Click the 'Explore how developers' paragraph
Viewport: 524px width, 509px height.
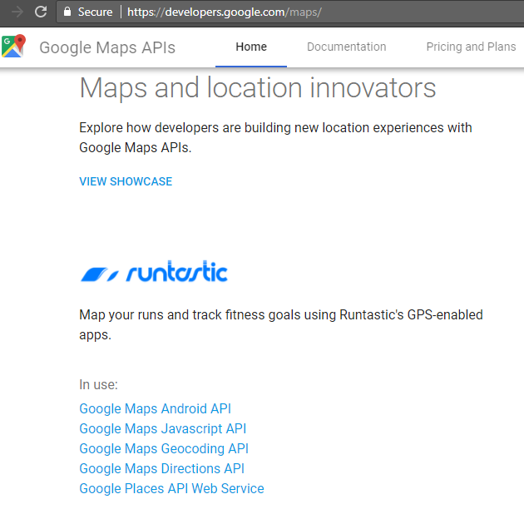tap(275, 138)
